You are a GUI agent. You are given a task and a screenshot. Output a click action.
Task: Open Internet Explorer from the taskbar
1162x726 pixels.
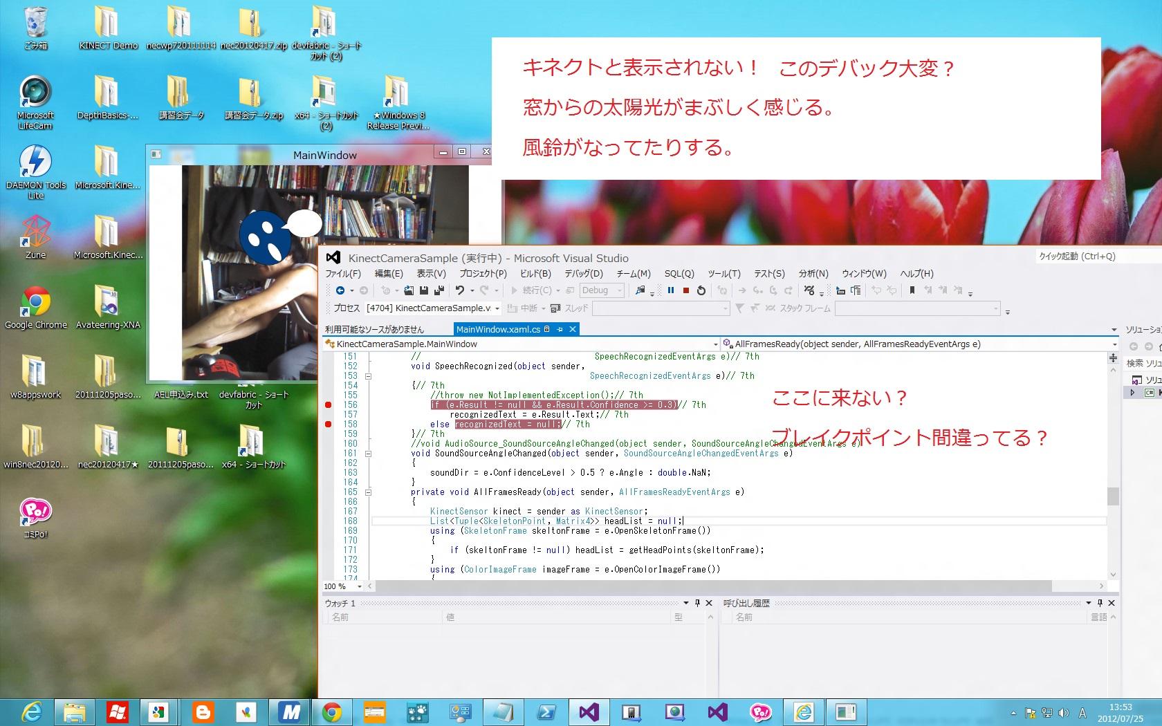pos(31,712)
